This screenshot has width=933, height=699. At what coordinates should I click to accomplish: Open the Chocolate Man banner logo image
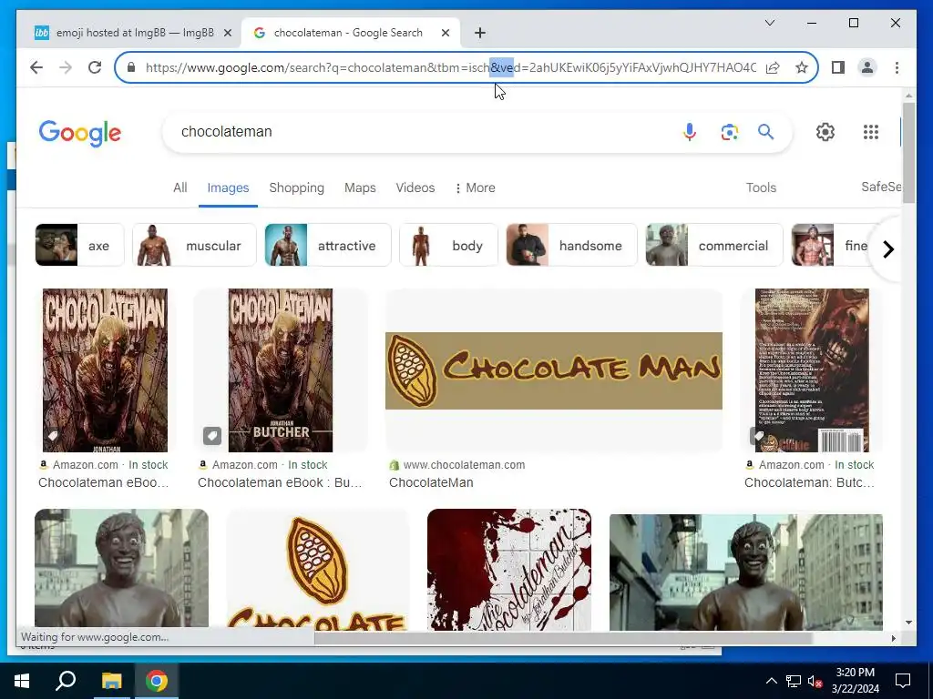(553, 370)
